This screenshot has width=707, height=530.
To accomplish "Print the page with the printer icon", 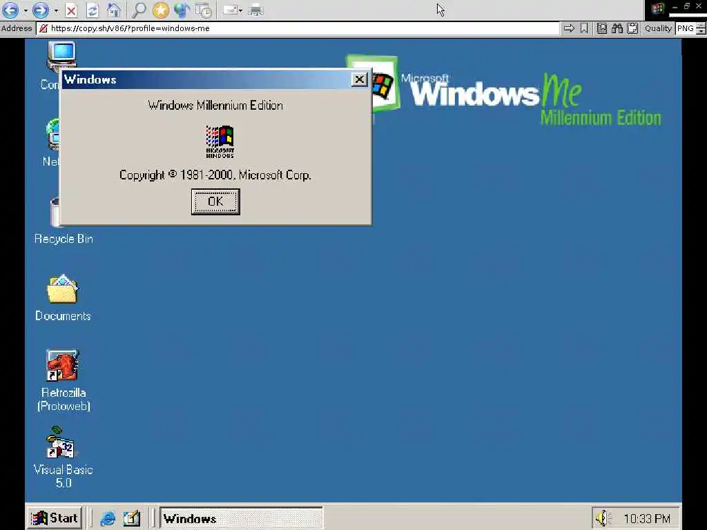I will click(255, 10).
